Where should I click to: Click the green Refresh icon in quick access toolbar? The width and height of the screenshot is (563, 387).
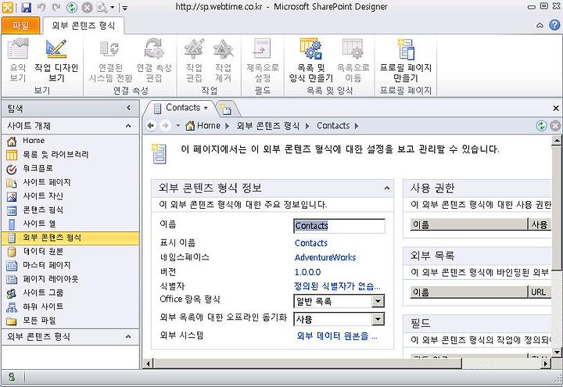tap(72, 7)
